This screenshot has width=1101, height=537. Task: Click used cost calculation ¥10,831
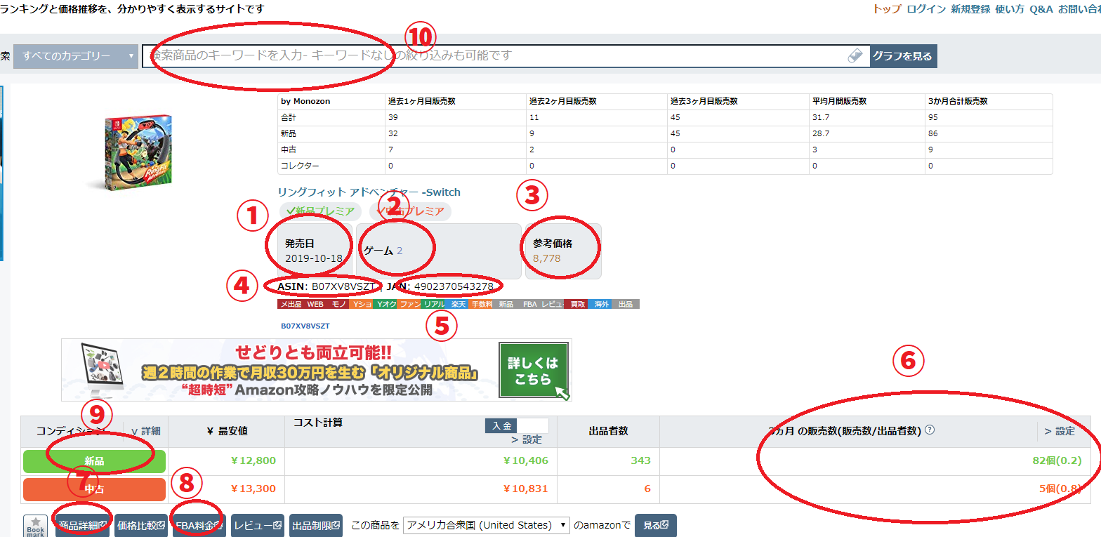(525, 489)
